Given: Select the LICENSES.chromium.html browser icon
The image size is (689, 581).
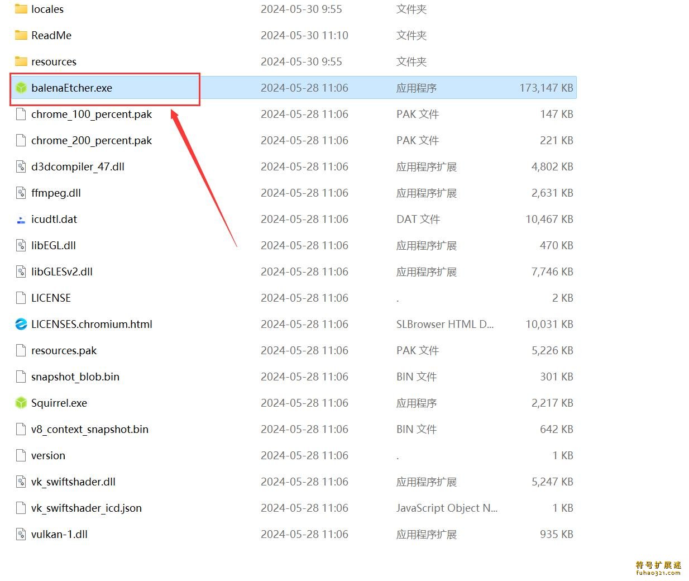Looking at the screenshot, I should point(21,324).
